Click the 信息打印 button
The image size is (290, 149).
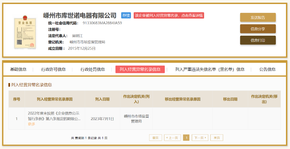click(258, 40)
